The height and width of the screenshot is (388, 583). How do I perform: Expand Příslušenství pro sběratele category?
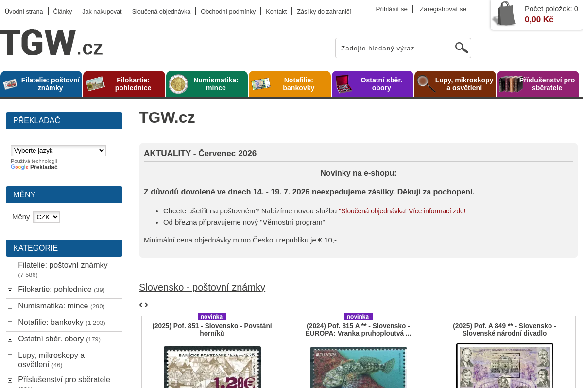pyautogui.click(x=10, y=380)
